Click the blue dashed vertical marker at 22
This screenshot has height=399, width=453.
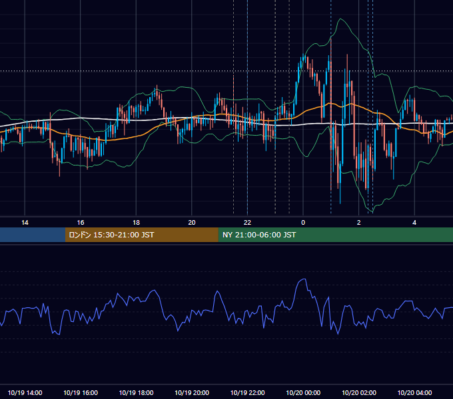(x=247, y=106)
